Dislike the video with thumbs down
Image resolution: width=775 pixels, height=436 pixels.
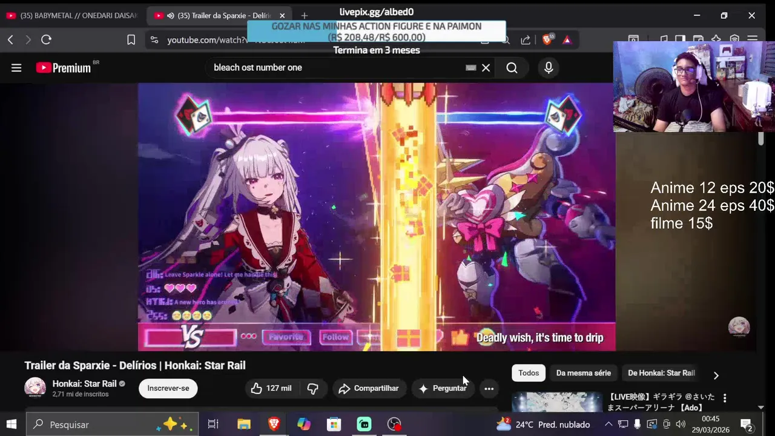click(x=313, y=388)
